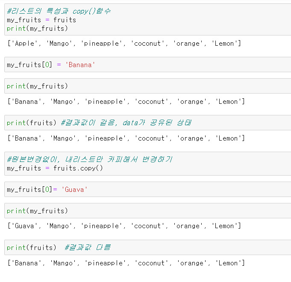This screenshot has height=282, width=291.
Task: Click the 'my_fruits = fruits.copy()' code cell
Action: 148,164
